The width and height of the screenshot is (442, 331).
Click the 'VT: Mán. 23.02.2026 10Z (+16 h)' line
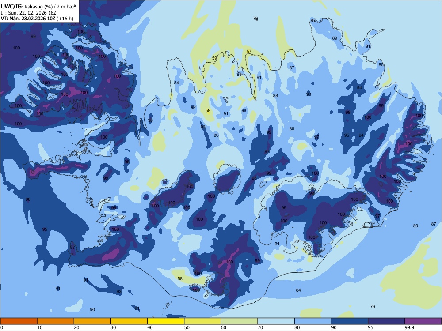pos(37,19)
